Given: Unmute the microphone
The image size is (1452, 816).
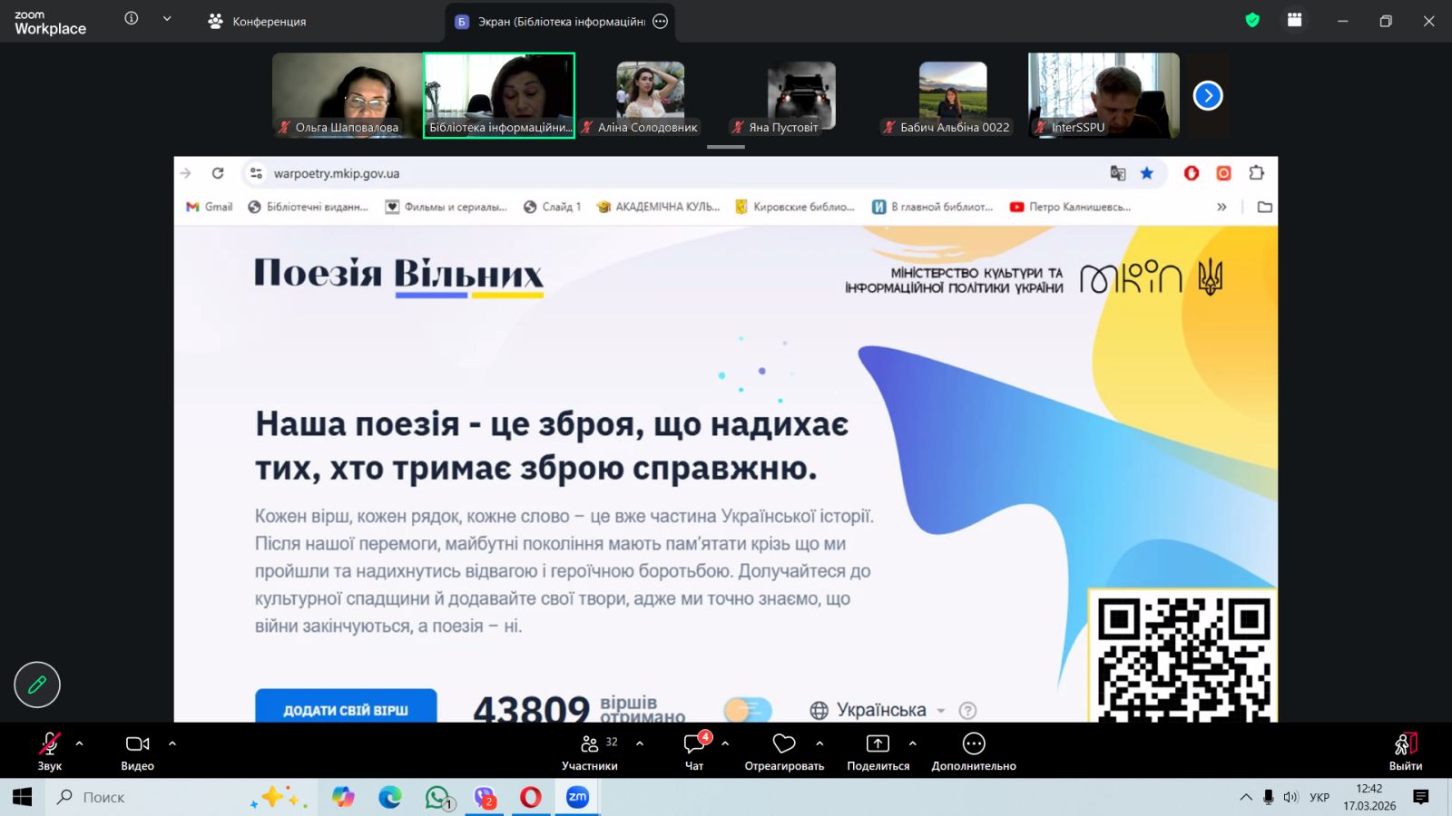Looking at the screenshot, I should tap(50, 744).
